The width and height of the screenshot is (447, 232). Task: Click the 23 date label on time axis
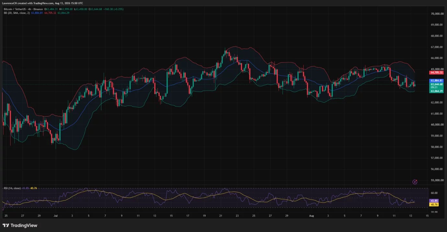point(237,215)
